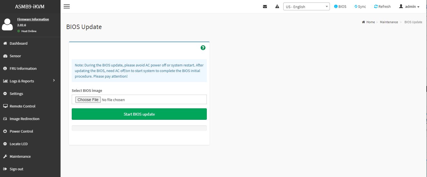
Task: Click the Refresh icon in header
Action: (376, 6)
